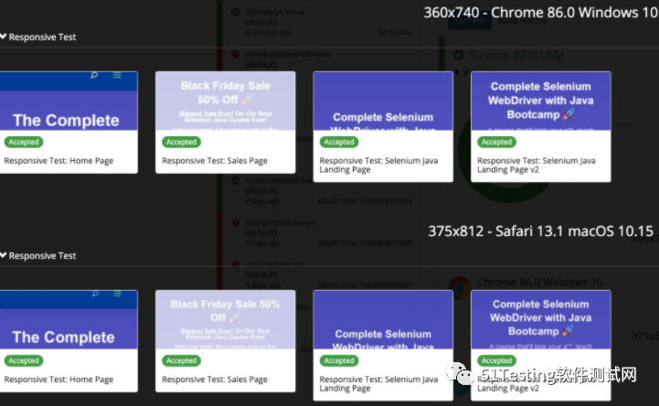This screenshot has height=406, width=659.
Task: Click Accepted badge on Safari Landing Page v2 card
Action: [496, 360]
